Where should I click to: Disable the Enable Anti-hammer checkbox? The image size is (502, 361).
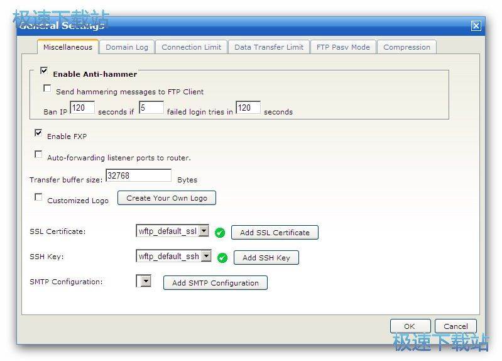[x=44, y=71]
